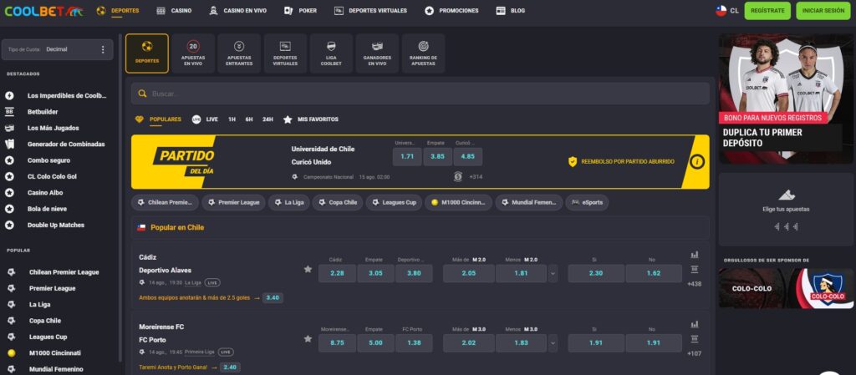856x375 pixels.
Task: Open Double Up Matches sidebar item
Action: click(x=57, y=226)
